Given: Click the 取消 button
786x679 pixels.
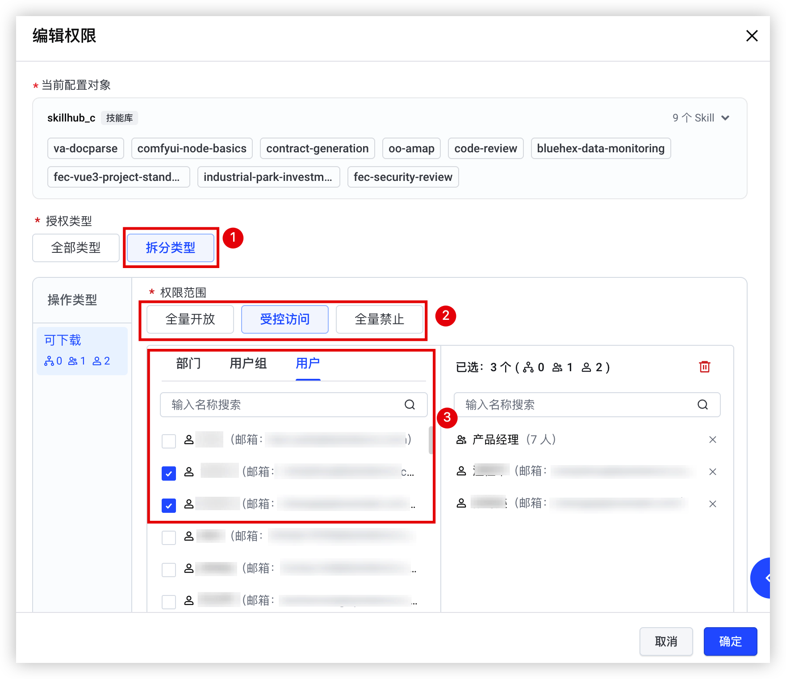Looking at the screenshot, I should pos(666,641).
